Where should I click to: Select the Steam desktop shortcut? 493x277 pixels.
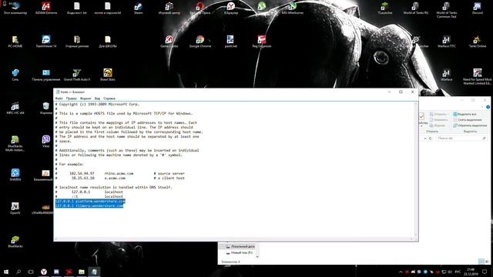tap(139, 8)
